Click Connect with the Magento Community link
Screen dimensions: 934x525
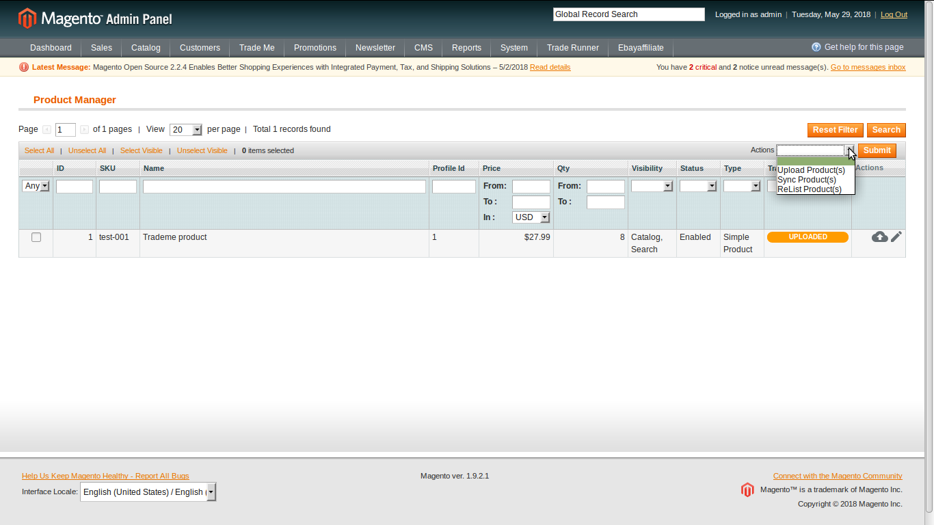[838, 476]
